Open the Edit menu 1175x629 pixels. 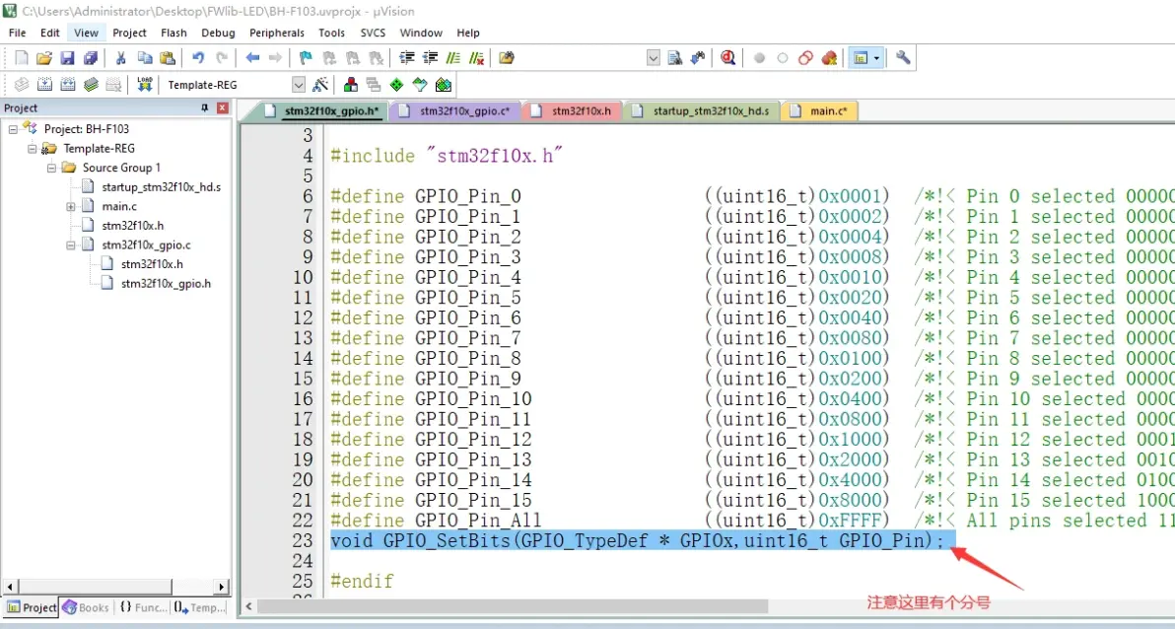(49, 33)
